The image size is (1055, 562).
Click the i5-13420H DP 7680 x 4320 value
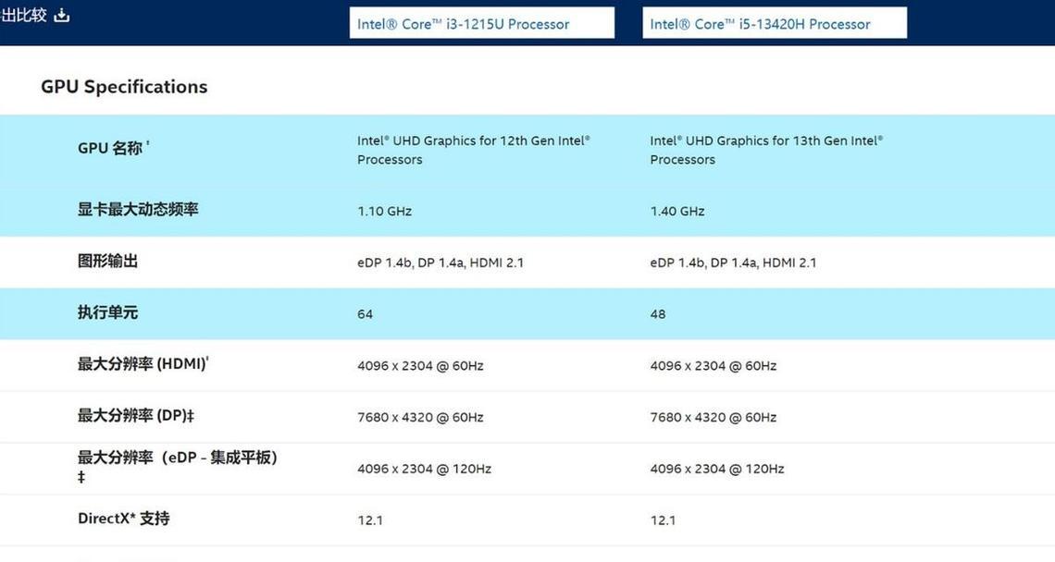coord(713,418)
